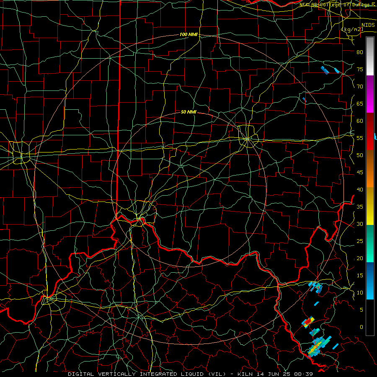
Task: Click the "75" value on the VIL scale
Action: 360,70
